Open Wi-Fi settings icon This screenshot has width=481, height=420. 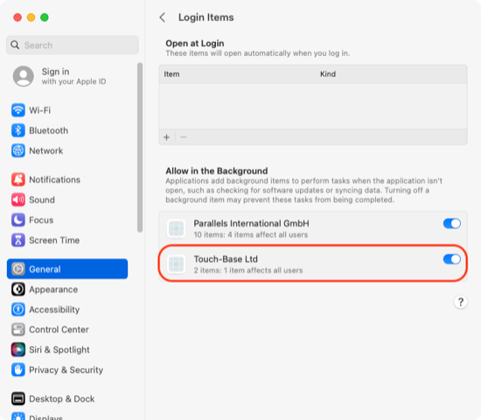(x=18, y=110)
